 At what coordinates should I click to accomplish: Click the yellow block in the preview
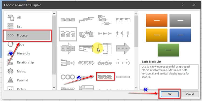coord(157,35)
